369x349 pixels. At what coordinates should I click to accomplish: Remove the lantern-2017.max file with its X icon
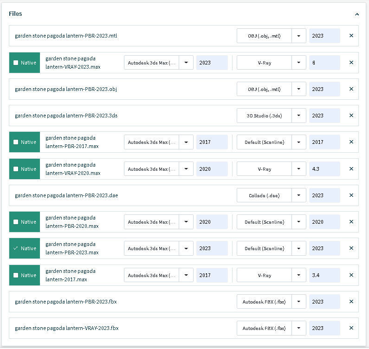351,275
